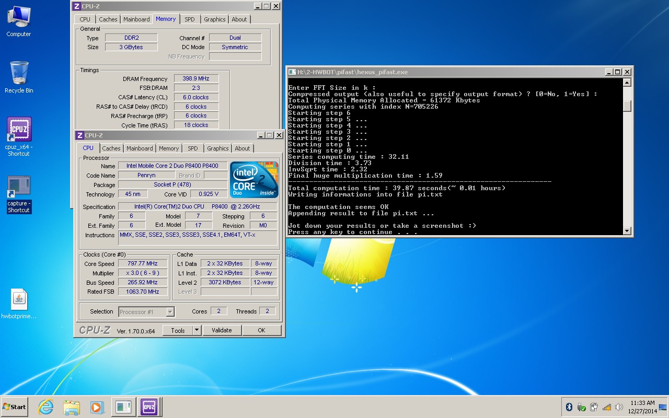Image resolution: width=669 pixels, height=418 pixels.
Task: Select Caches tab in back CPU-Z window
Action: [x=108, y=19]
